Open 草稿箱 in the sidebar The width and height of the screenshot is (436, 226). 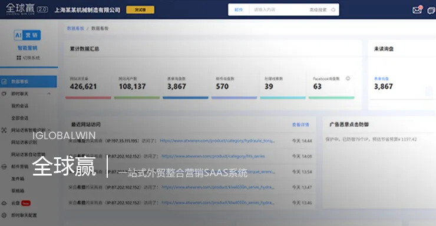pos(18,191)
